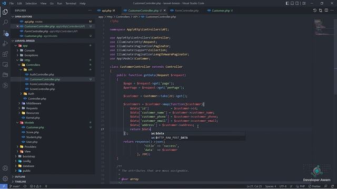The width and height of the screenshot is (337, 189).
Task: Select $HTTP_RAW_POST_DATA autocomplete suggestion
Action: [x=198, y=138]
